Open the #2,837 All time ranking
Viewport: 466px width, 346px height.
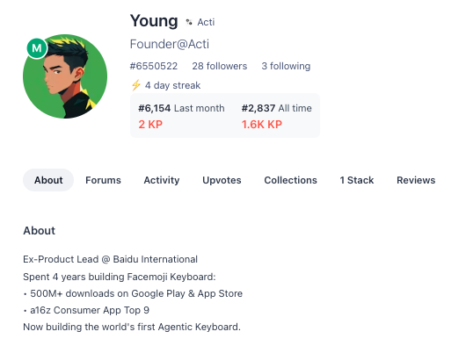click(x=276, y=108)
